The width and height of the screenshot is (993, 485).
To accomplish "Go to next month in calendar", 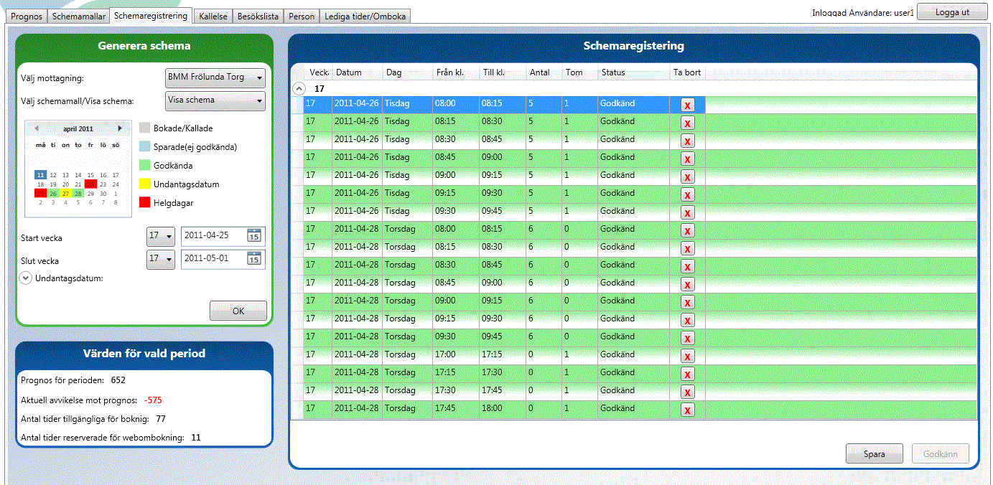I will pyautogui.click(x=120, y=129).
